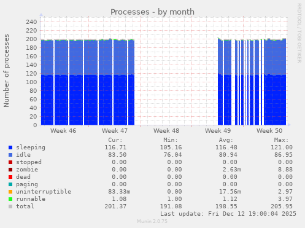Click the stopped legend color swatch
Image resolution: width=305 pixels, height=228 pixels.
tap(10, 162)
